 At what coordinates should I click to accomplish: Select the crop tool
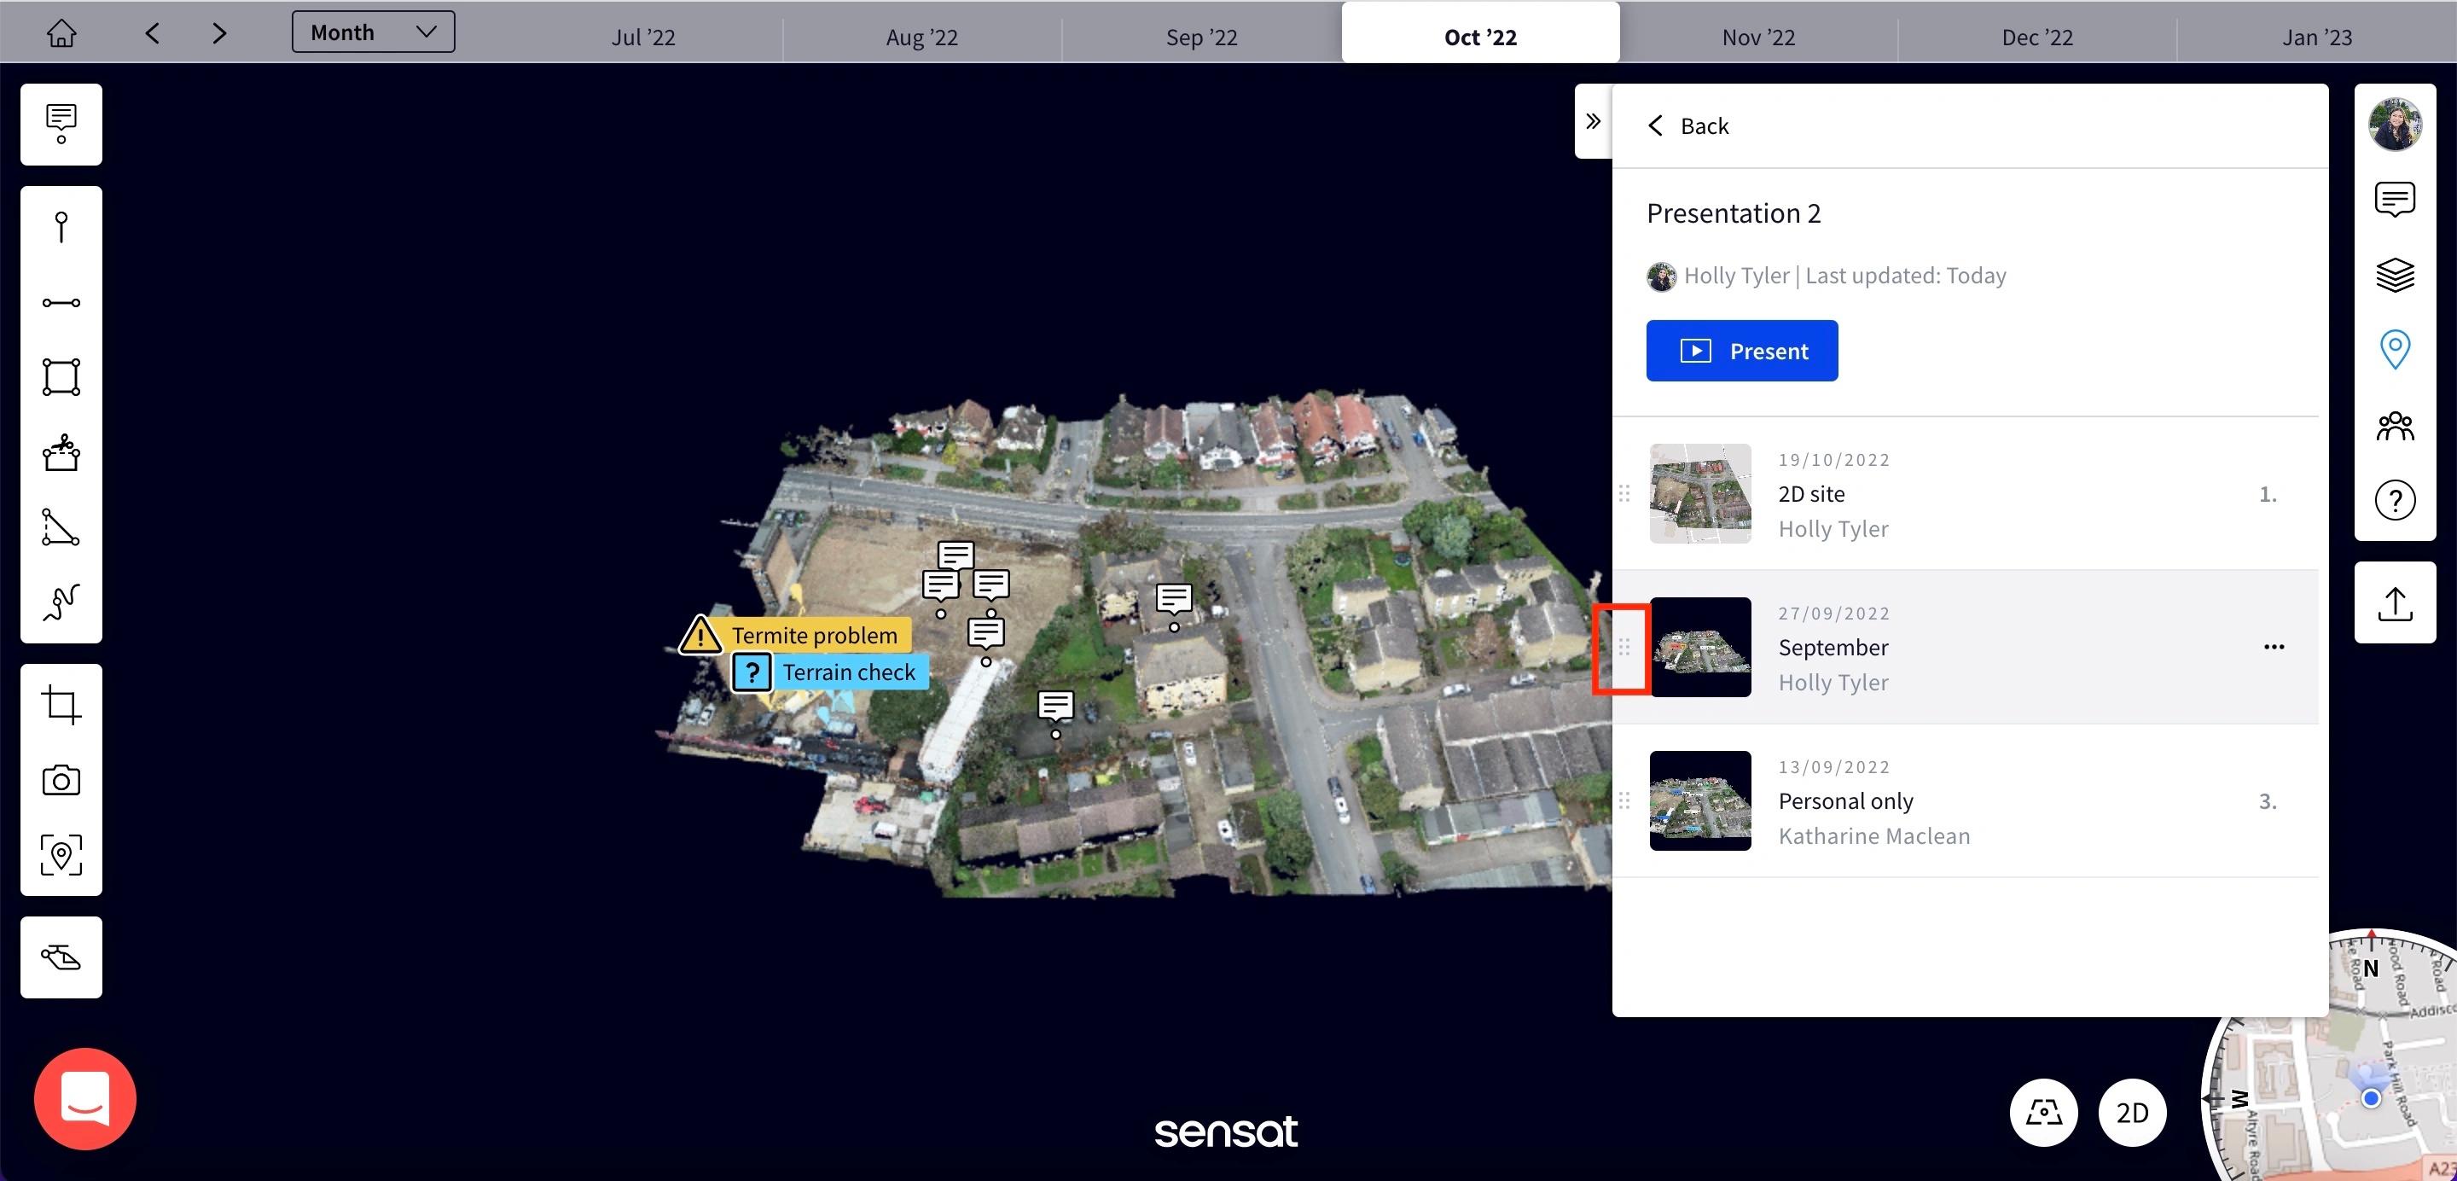tap(61, 705)
